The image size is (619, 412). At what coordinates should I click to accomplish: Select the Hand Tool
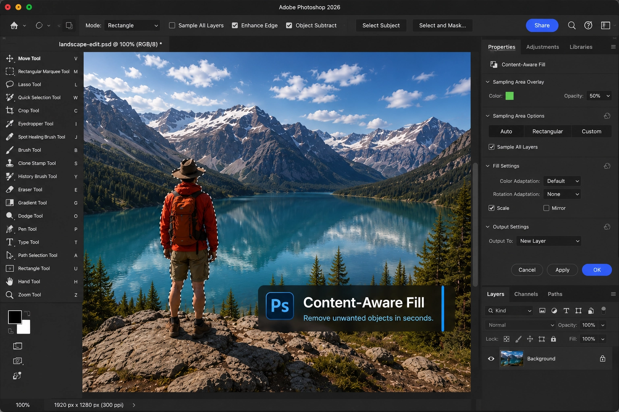coord(41,282)
